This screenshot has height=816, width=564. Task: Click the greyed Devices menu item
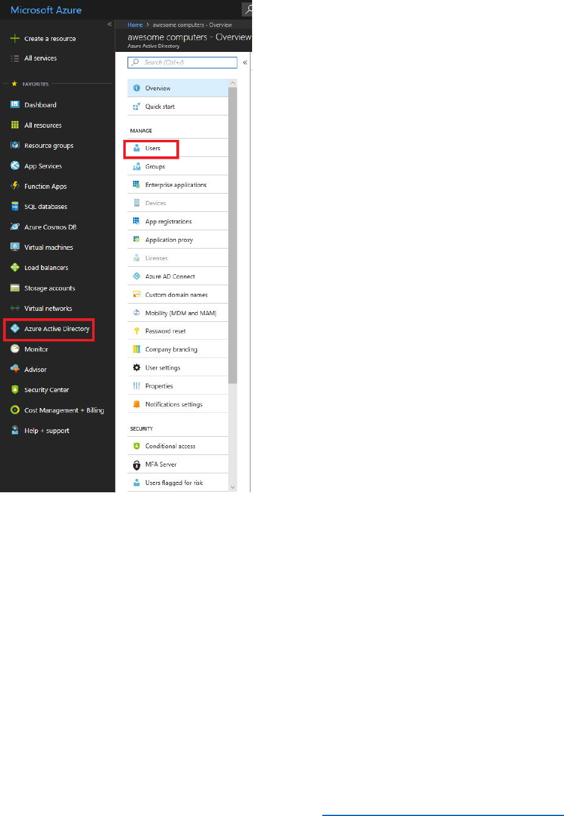(178, 203)
